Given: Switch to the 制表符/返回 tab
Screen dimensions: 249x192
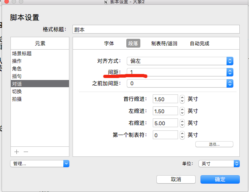Looking at the screenshot, I should click(x=164, y=44).
